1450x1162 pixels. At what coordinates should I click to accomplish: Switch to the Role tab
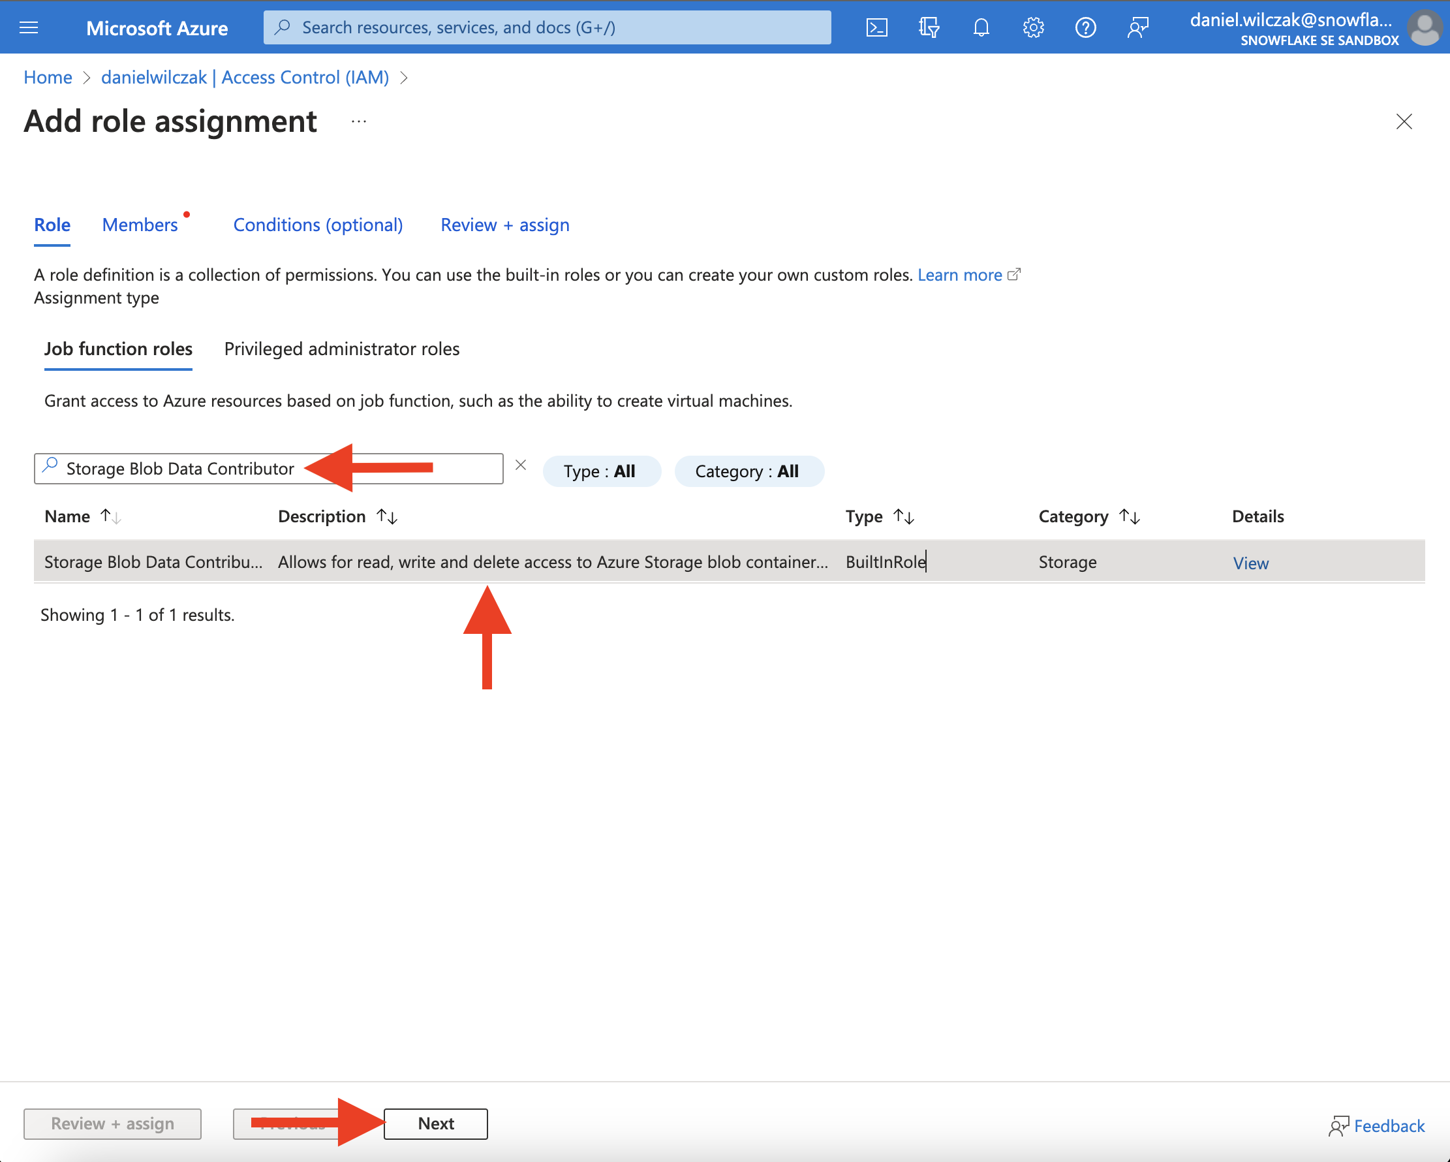tap(52, 225)
